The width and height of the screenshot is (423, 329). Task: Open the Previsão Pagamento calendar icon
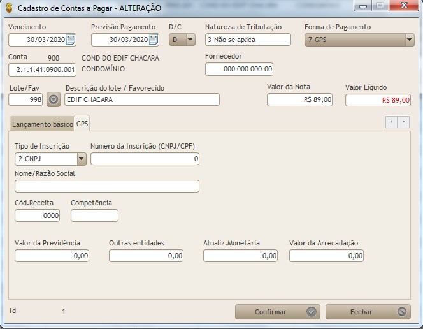tap(154, 40)
